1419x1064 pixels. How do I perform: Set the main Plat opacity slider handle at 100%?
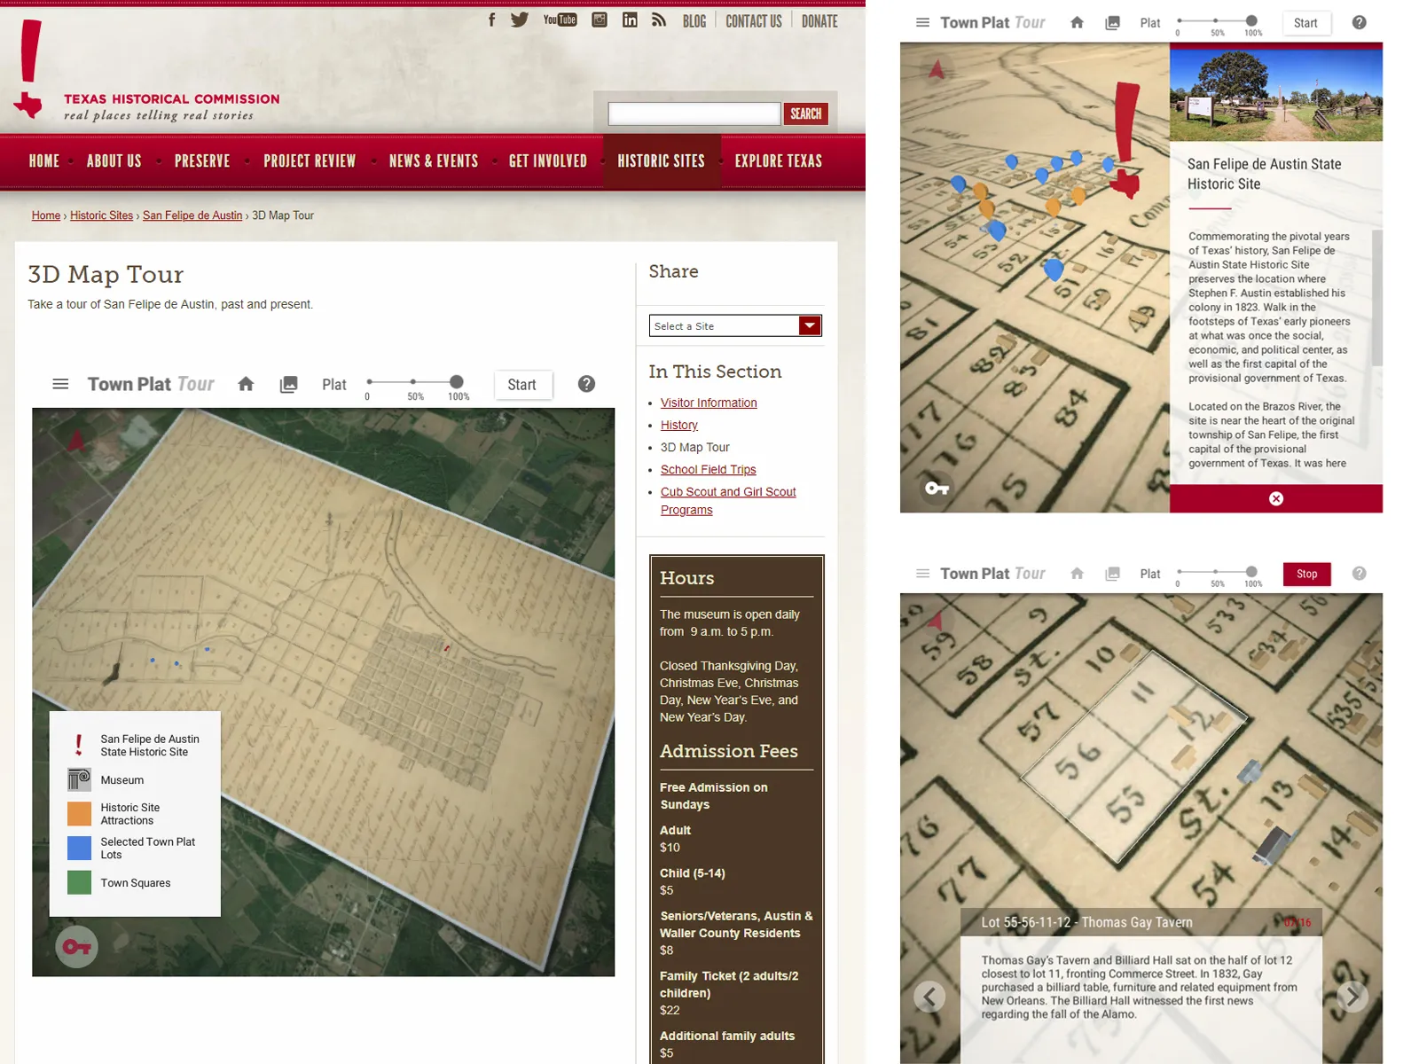[456, 382]
